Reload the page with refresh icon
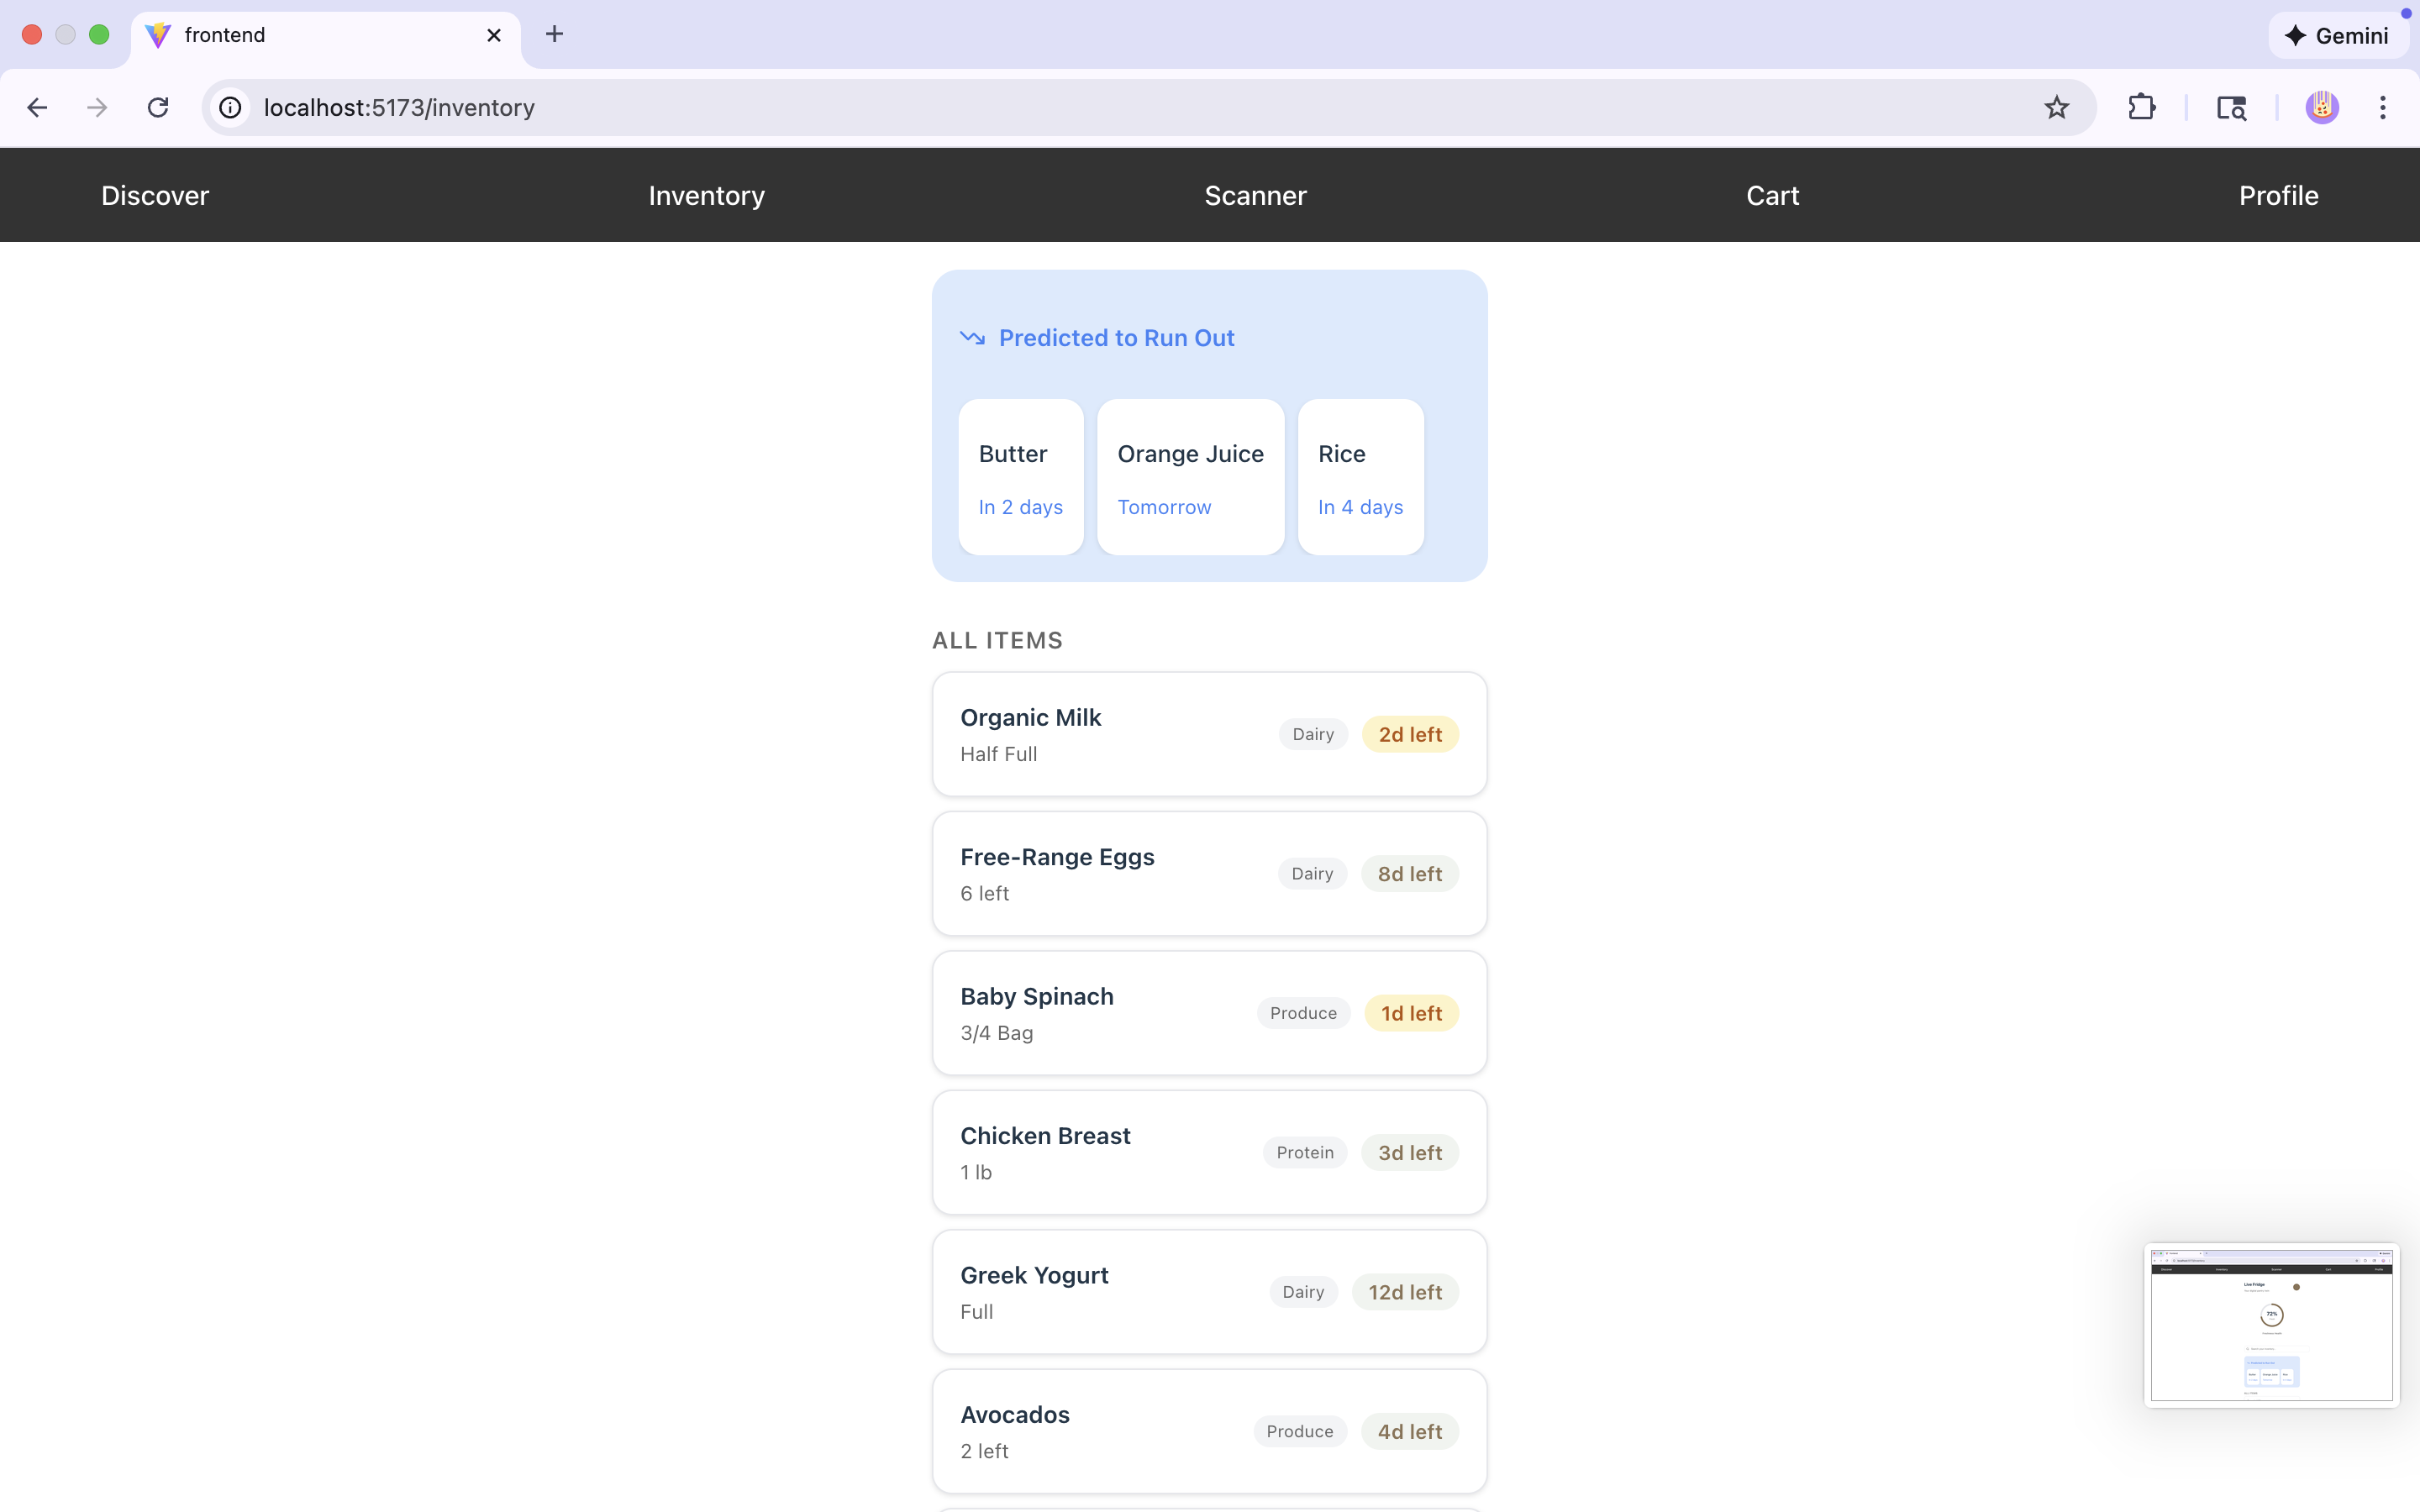 tap(158, 107)
